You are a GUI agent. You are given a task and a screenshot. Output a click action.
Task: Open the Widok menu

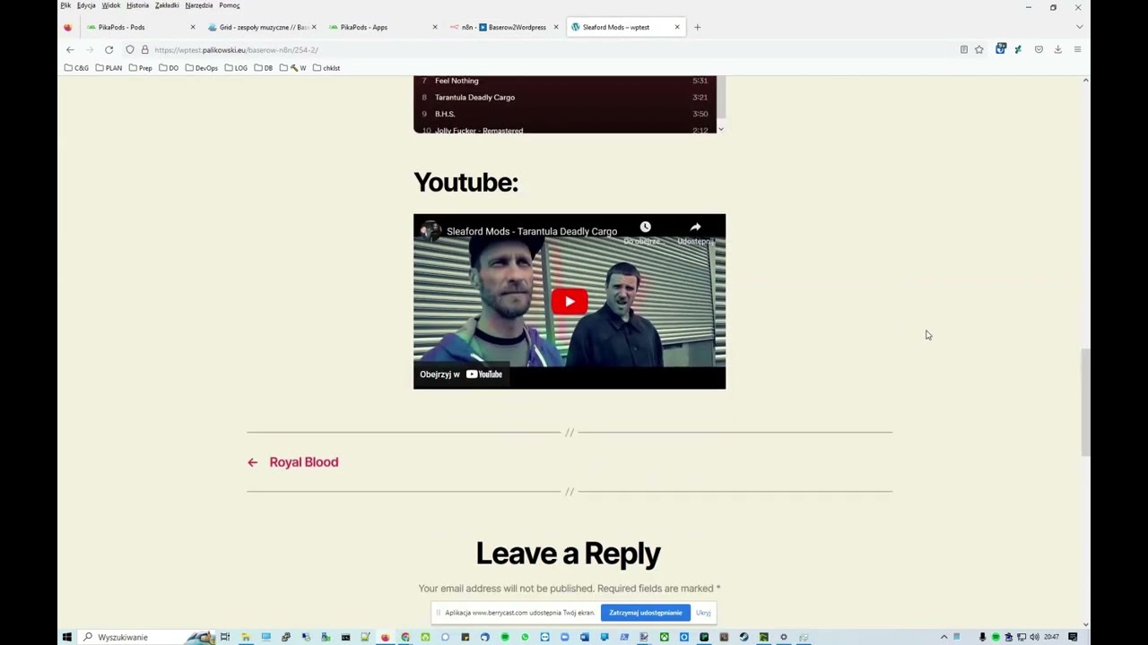click(x=111, y=5)
